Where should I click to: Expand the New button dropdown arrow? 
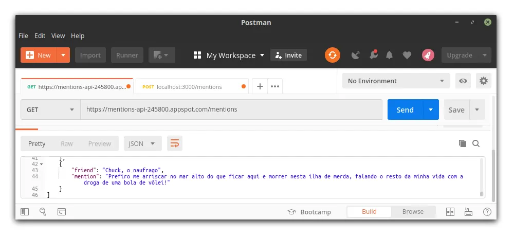[x=63, y=55]
